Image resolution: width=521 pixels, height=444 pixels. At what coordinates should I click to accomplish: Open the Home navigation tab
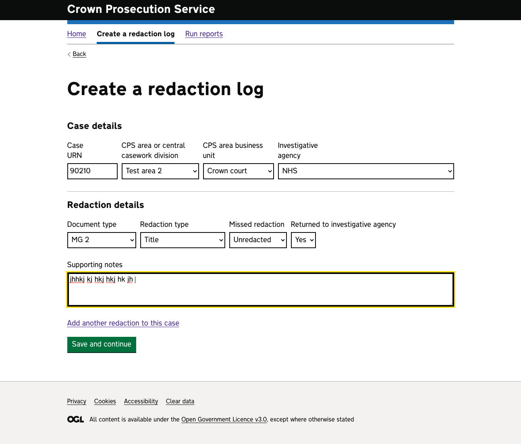tap(77, 34)
